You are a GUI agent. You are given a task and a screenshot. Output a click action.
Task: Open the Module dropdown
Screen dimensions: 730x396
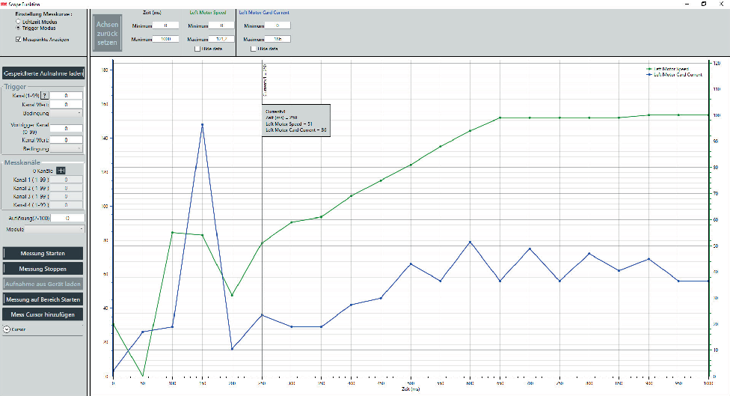tap(43, 228)
